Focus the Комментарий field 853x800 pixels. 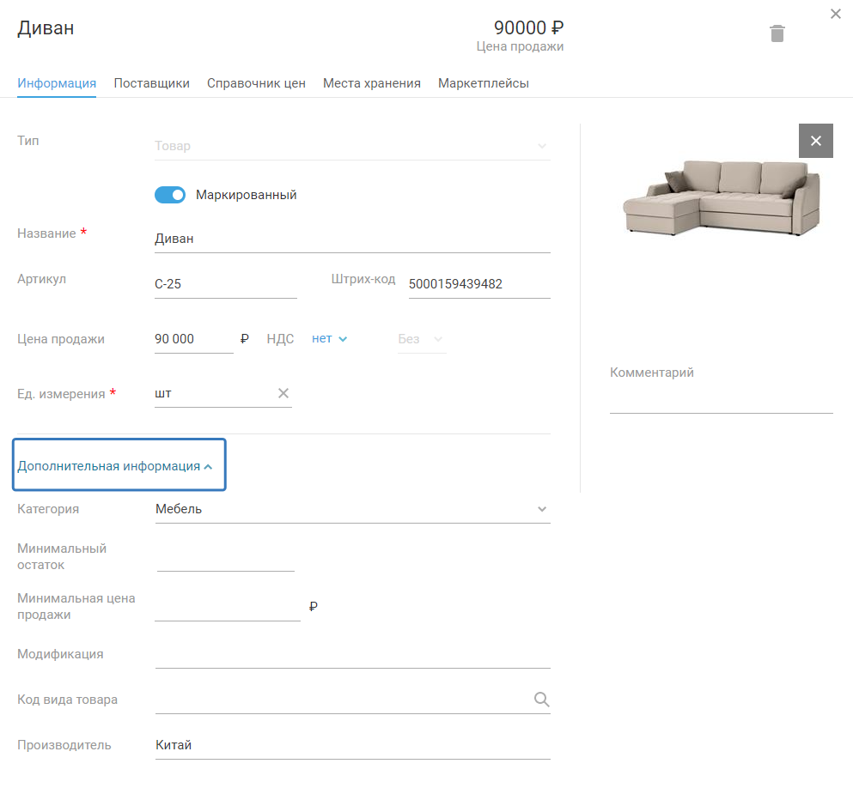[x=721, y=400]
